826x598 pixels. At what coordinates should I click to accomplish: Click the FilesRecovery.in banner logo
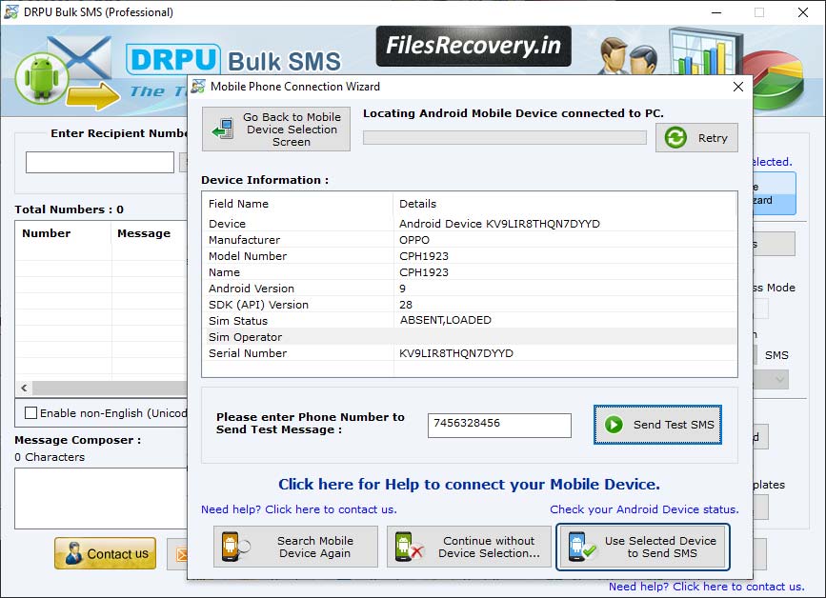click(473, 46)
